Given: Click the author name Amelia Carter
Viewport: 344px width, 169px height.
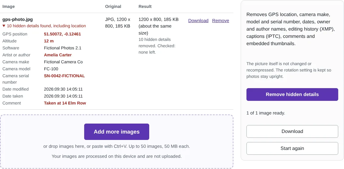Looking at the screenshot, I should click(x=58, y=55).
